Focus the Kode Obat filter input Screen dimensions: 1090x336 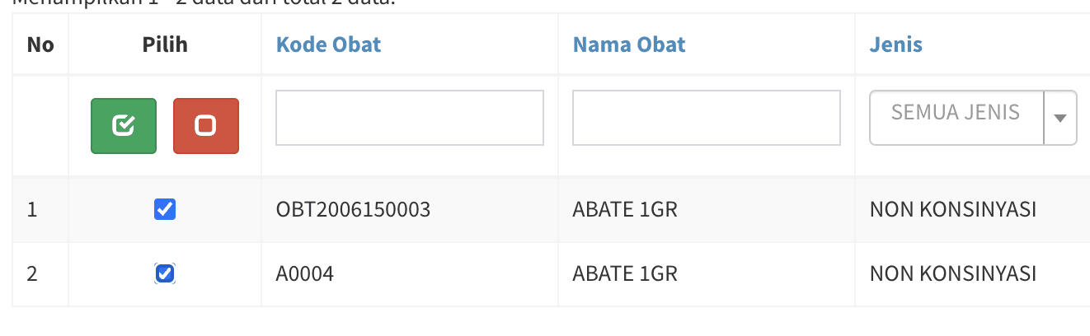point(409,118)
